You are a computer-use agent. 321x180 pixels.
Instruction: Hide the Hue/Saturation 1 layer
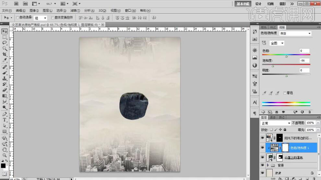[262, 148]
